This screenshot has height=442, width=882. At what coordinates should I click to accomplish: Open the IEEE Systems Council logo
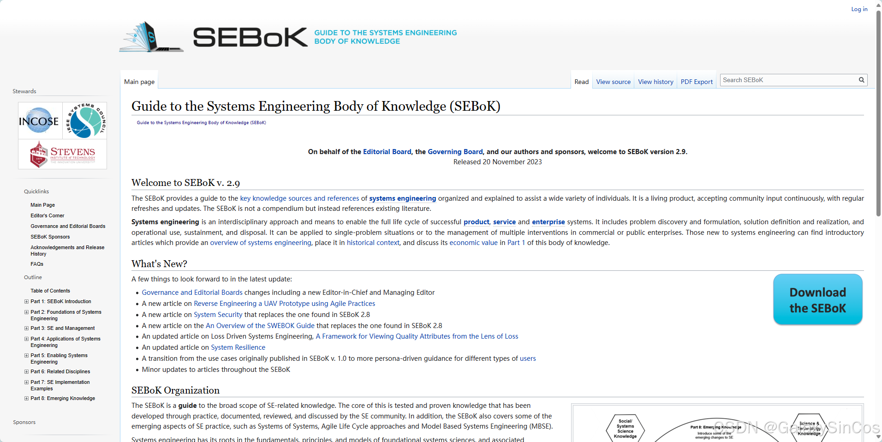[x=85, y=121]
